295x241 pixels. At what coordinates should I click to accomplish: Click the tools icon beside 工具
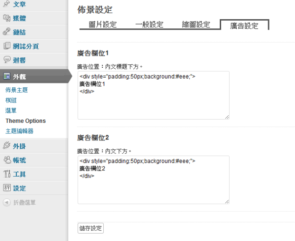[7, 174]
